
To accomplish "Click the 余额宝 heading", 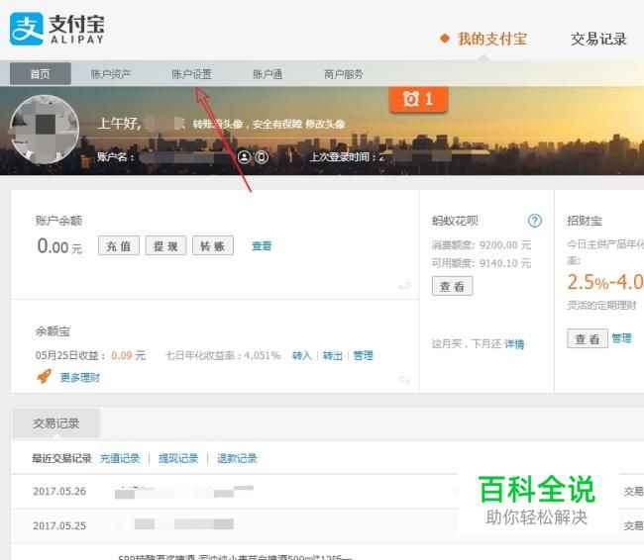I will (53, 331).
